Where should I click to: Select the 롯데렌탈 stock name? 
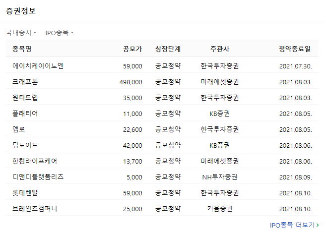[x=25, y=193]
